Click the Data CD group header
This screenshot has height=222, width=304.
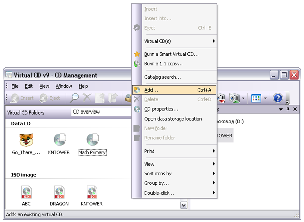[21, 124]
